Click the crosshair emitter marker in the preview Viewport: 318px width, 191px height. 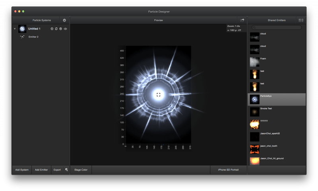point(158,95)
